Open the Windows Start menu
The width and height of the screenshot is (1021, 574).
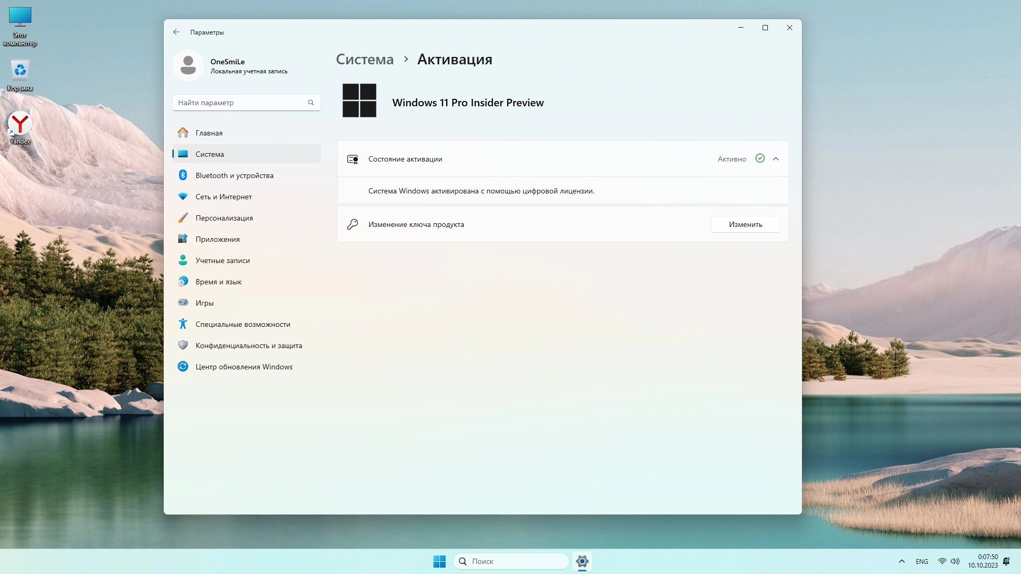coord(439,561)
